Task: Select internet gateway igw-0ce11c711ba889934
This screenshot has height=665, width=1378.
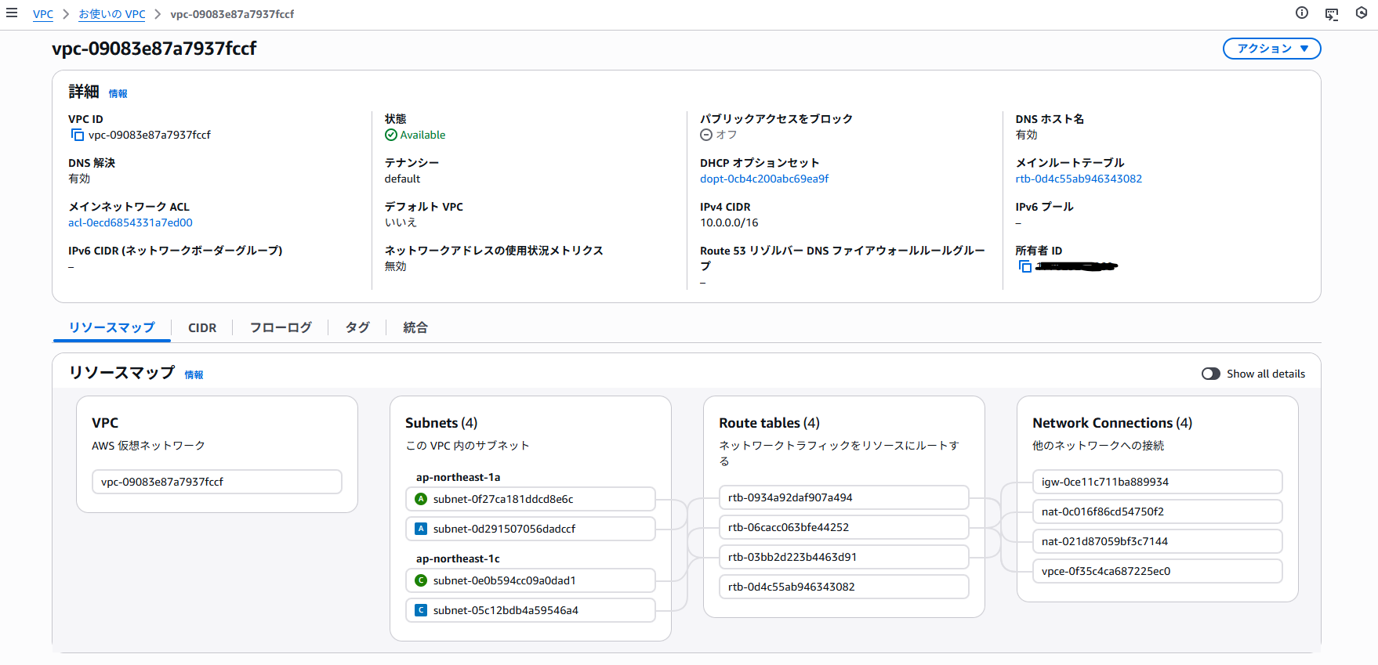Action: pyautogui.click(x=1158, y=482)
